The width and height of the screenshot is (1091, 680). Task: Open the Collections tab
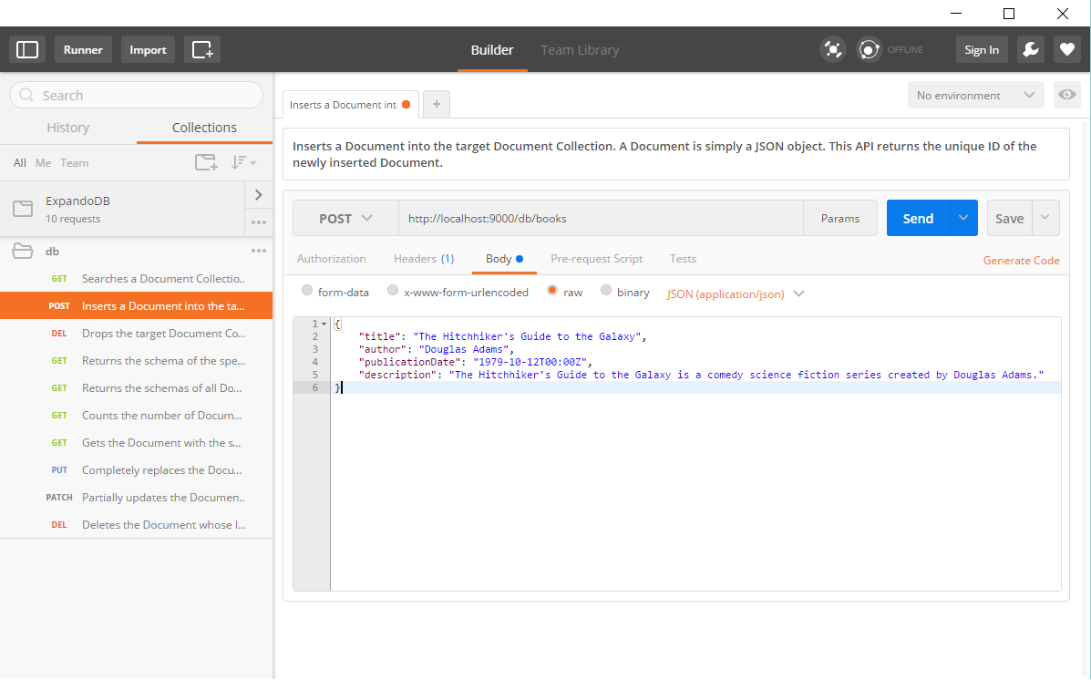[204, 128]
